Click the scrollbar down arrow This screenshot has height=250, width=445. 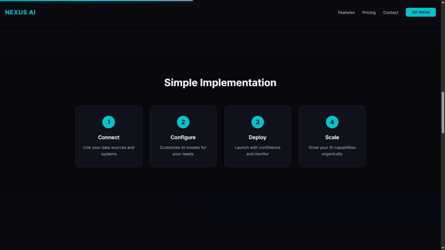442,248
